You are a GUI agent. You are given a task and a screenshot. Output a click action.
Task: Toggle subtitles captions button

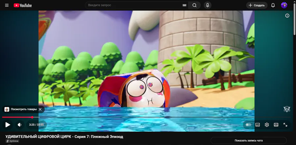(x=258, y=125)
